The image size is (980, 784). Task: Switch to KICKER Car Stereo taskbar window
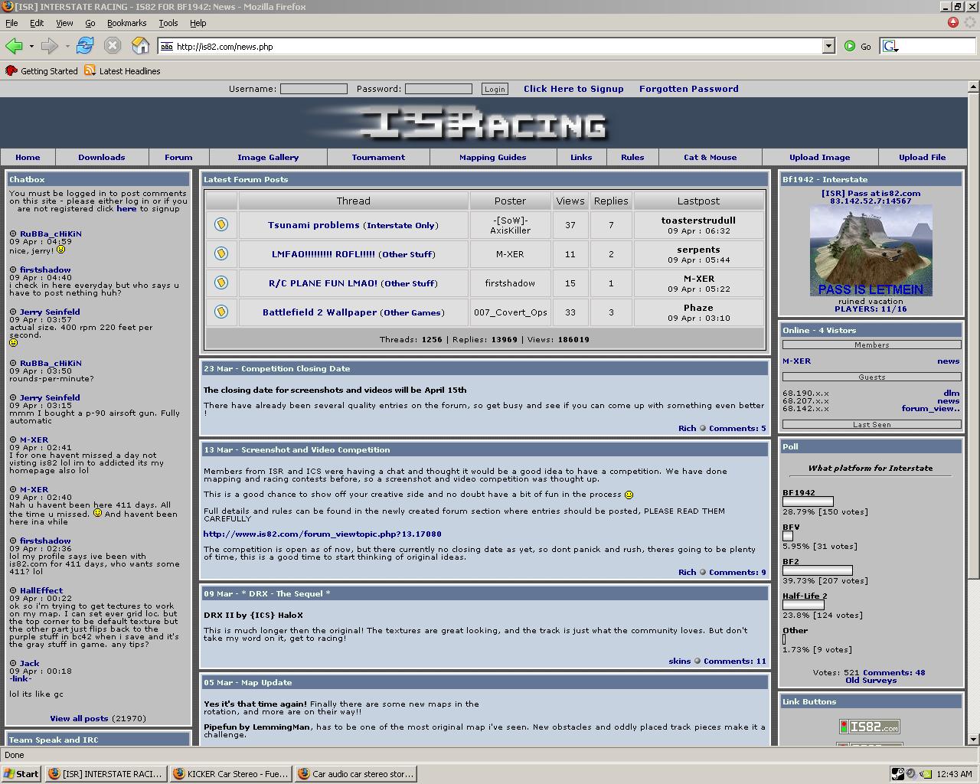(x=230, y=773)
